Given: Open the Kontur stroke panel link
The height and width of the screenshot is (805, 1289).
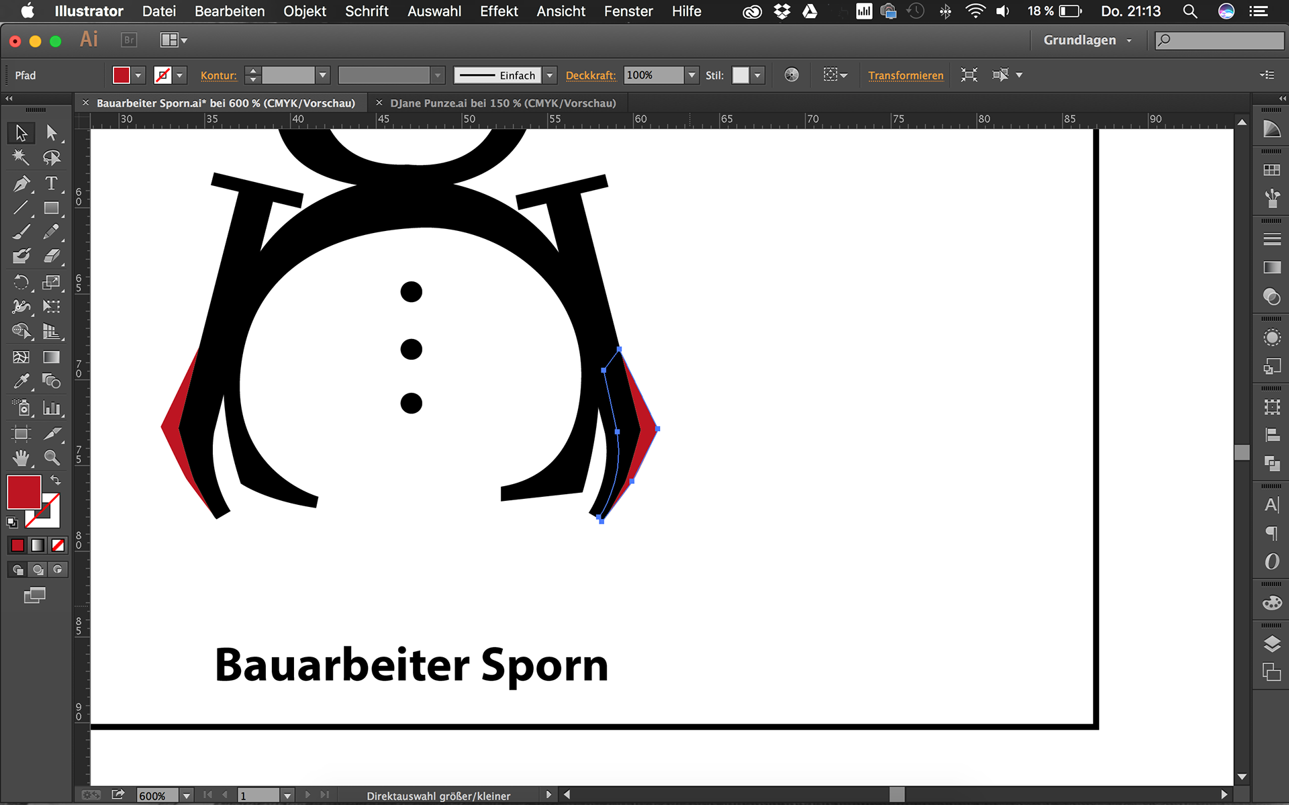Looking at the screenshot, I should pyautogui.click(x=219, y=75).
